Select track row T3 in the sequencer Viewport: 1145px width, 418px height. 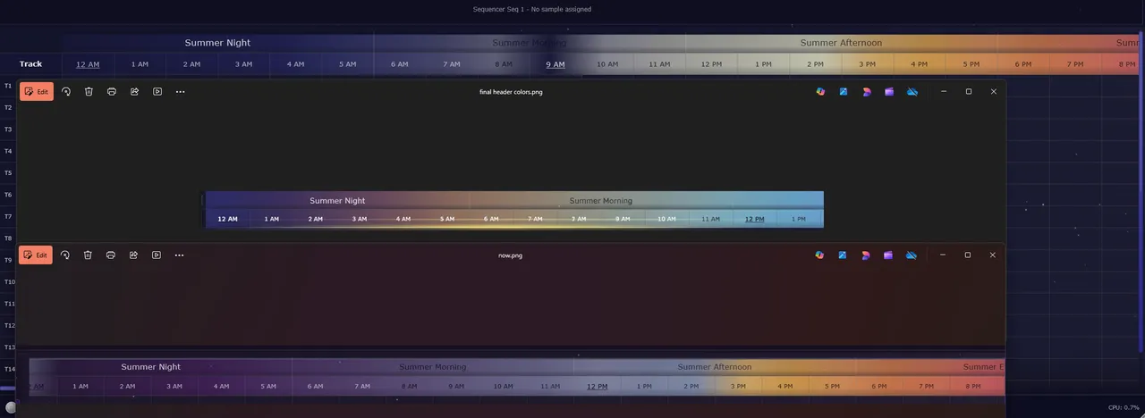click(8, 130)
